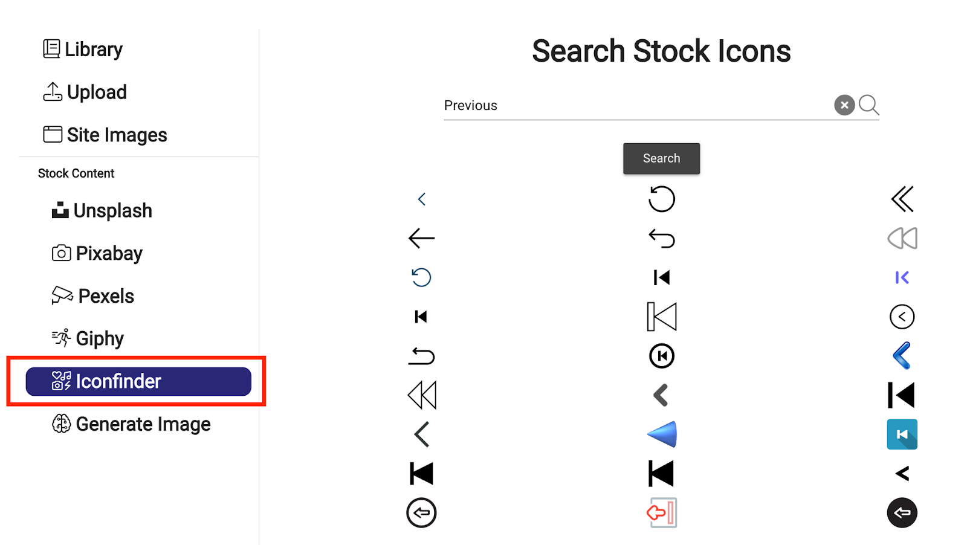Browse Pixabay stock photos

point(97,253)
